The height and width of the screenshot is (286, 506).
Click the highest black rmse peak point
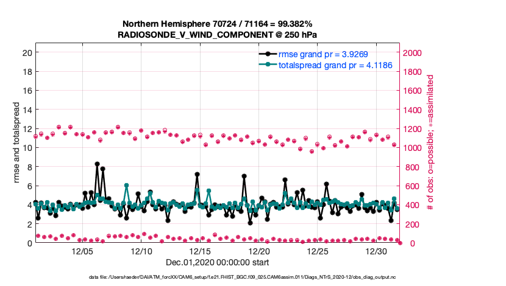pyautogui.click(x=97, y=164)
